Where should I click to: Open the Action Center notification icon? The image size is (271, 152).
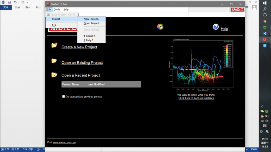265,126
